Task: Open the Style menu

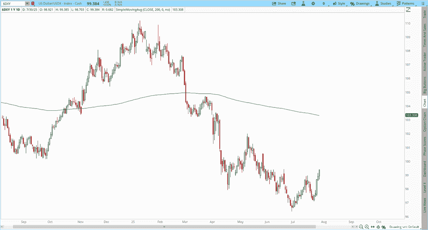Action: pyautogui.click(x=339, y=3)
